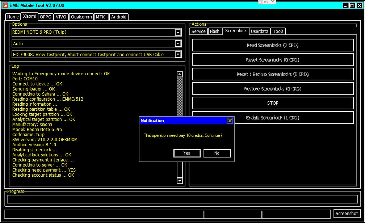
Task: Click the log scrollbar thumb
Action: [x=180, y=170]
